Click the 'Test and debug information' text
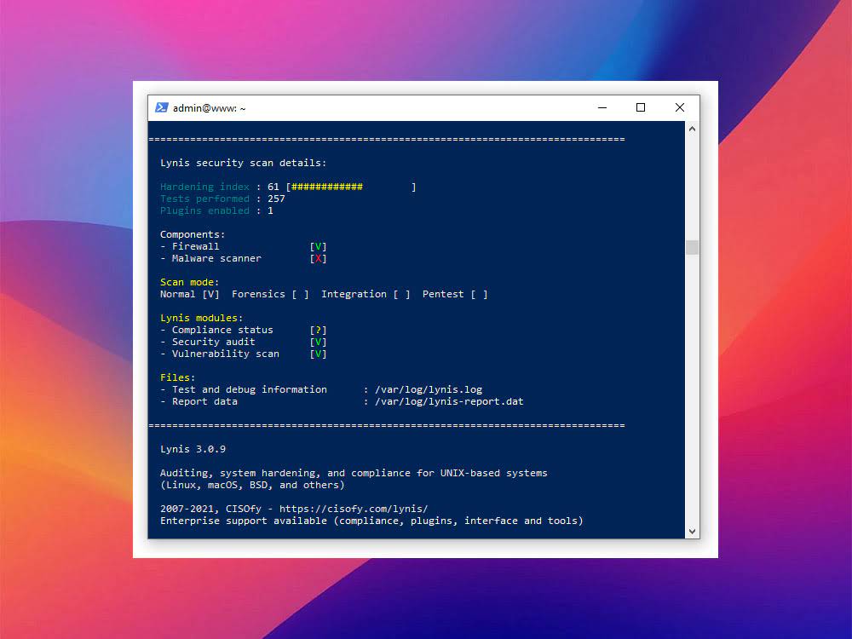The width and height of the screenshot is (852, 639). pos(250,390)
